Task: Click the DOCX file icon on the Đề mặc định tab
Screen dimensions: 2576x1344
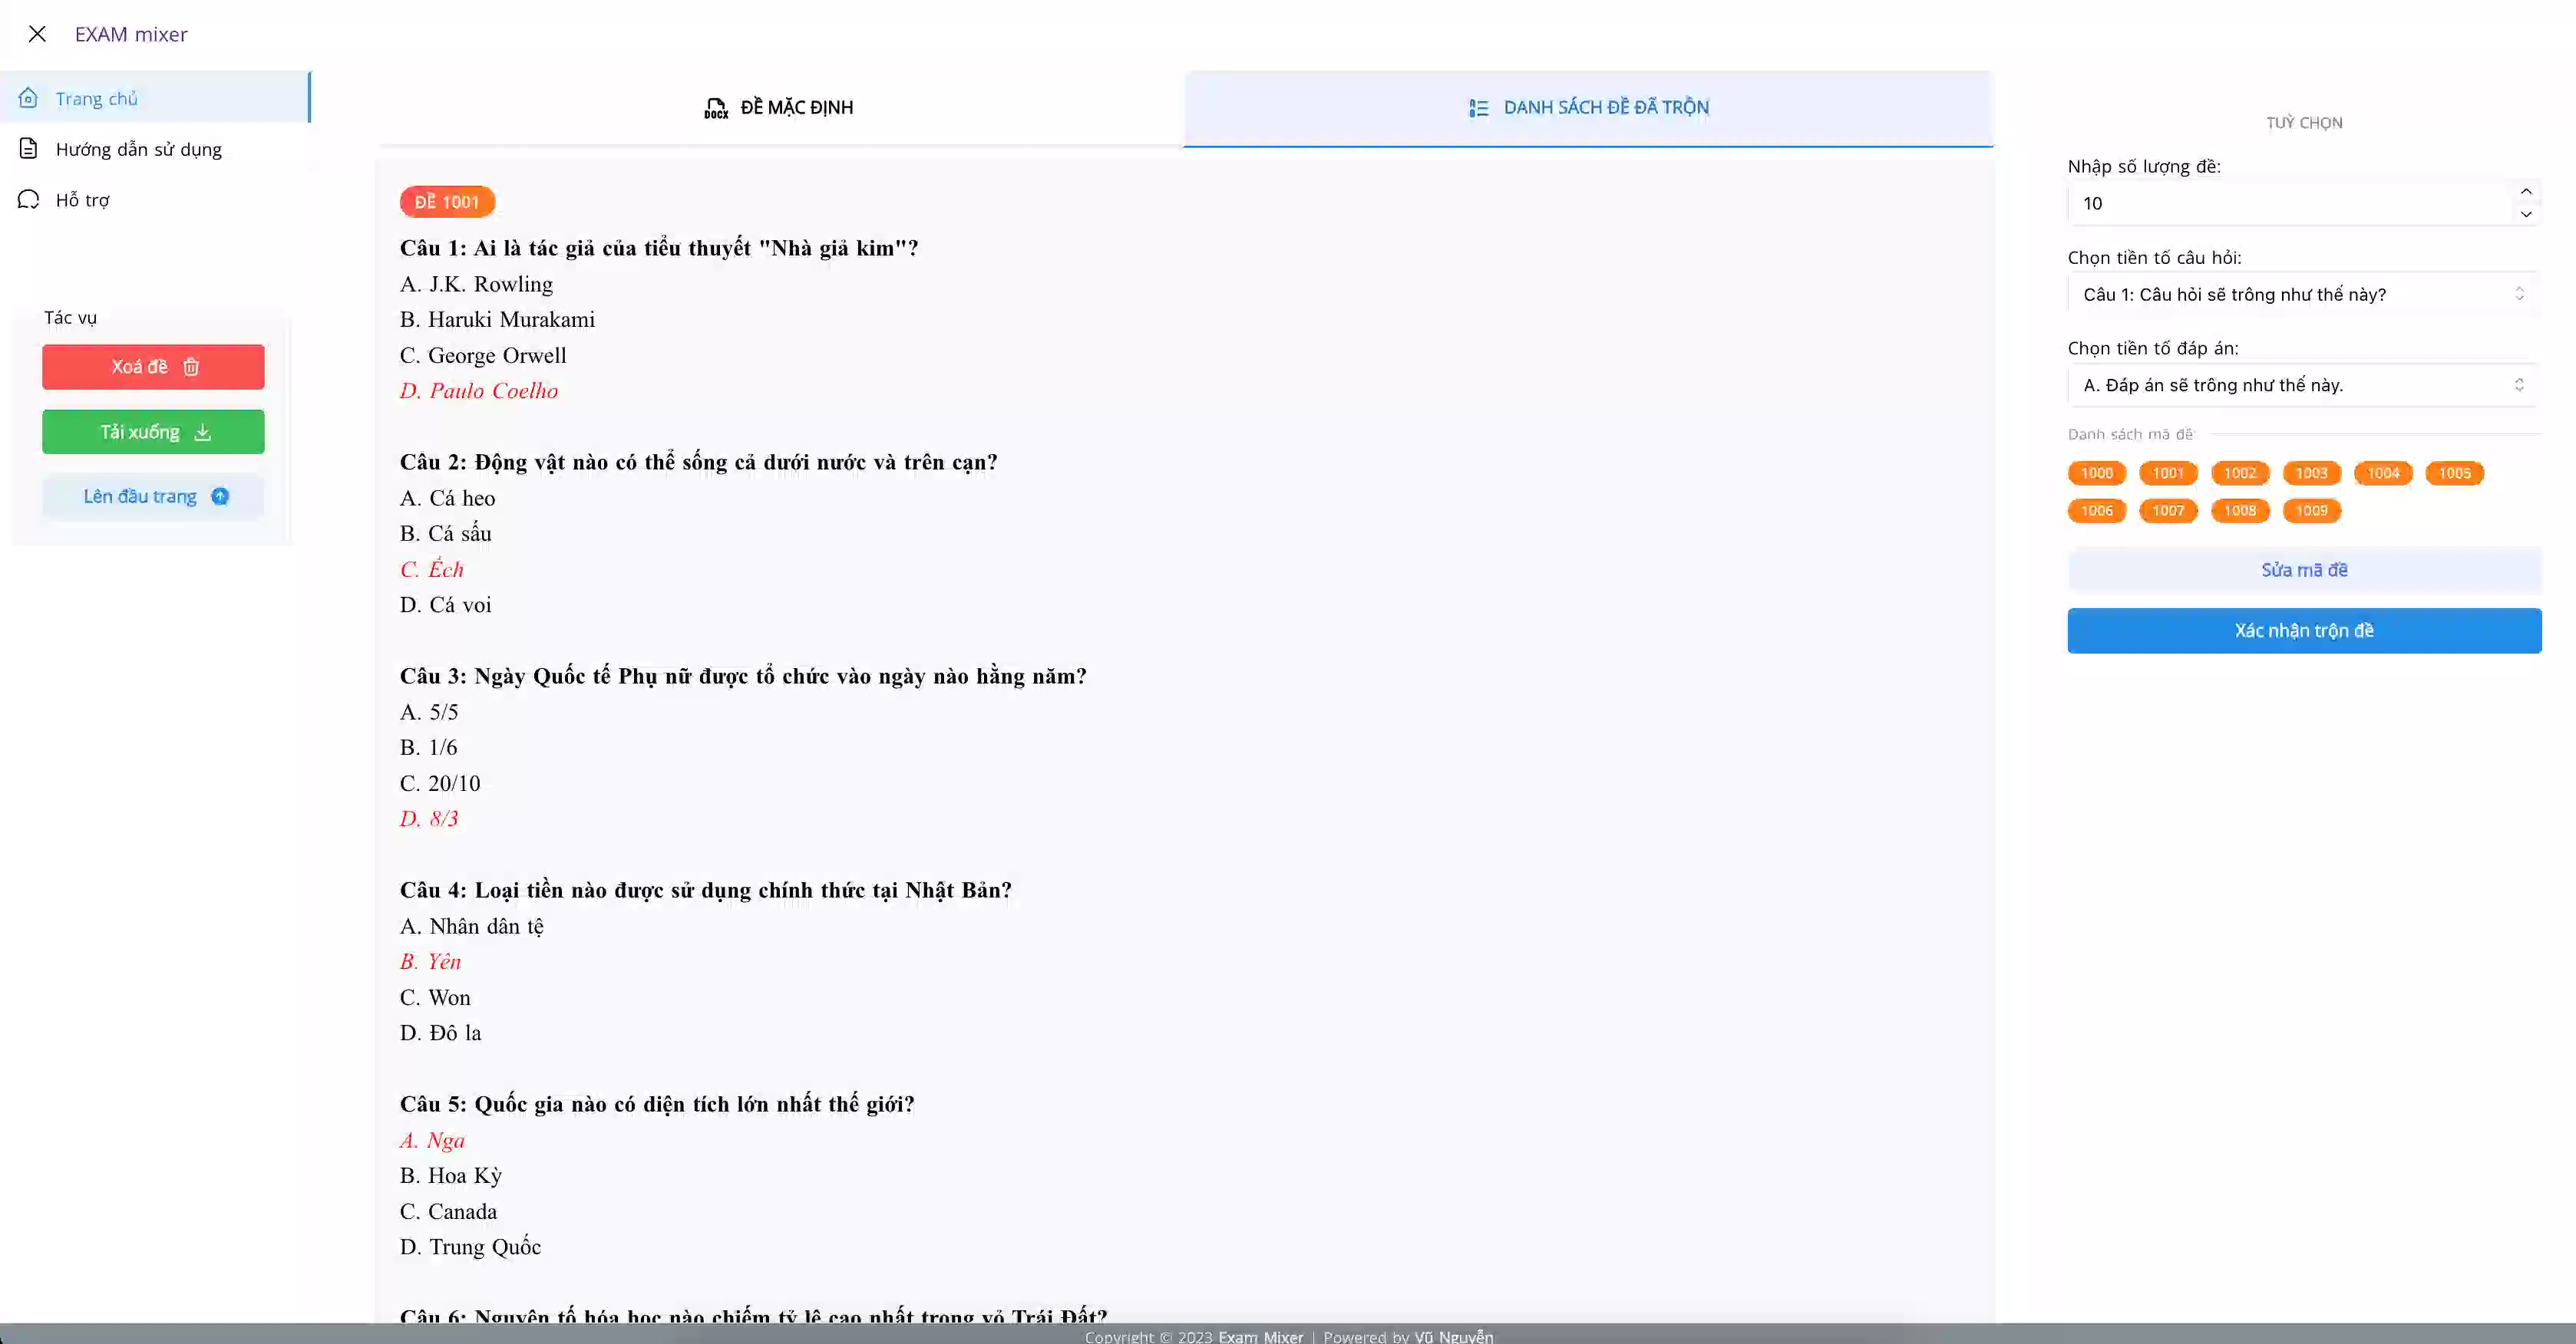Action: click(716, 108)
